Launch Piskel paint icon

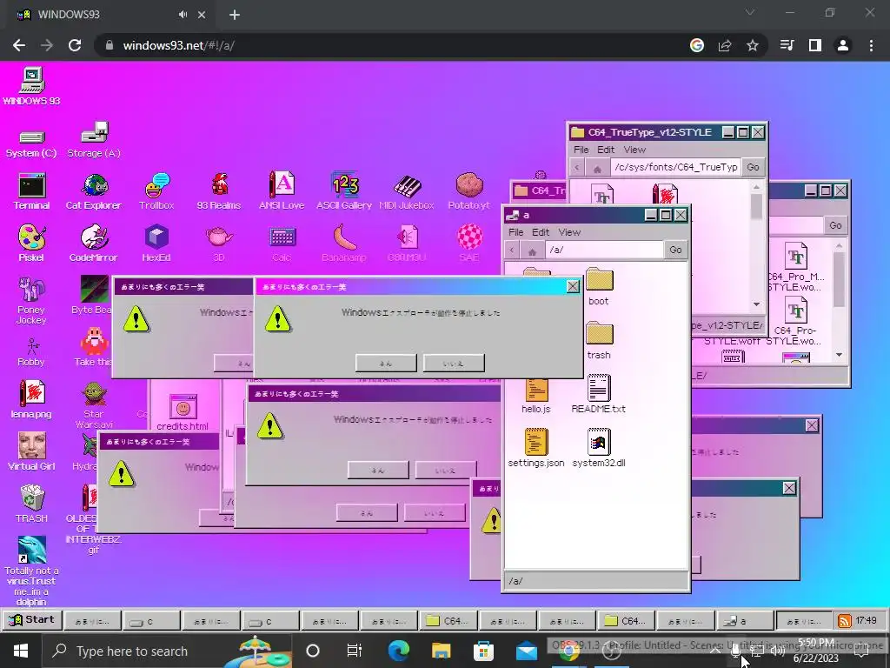point(31,244)
